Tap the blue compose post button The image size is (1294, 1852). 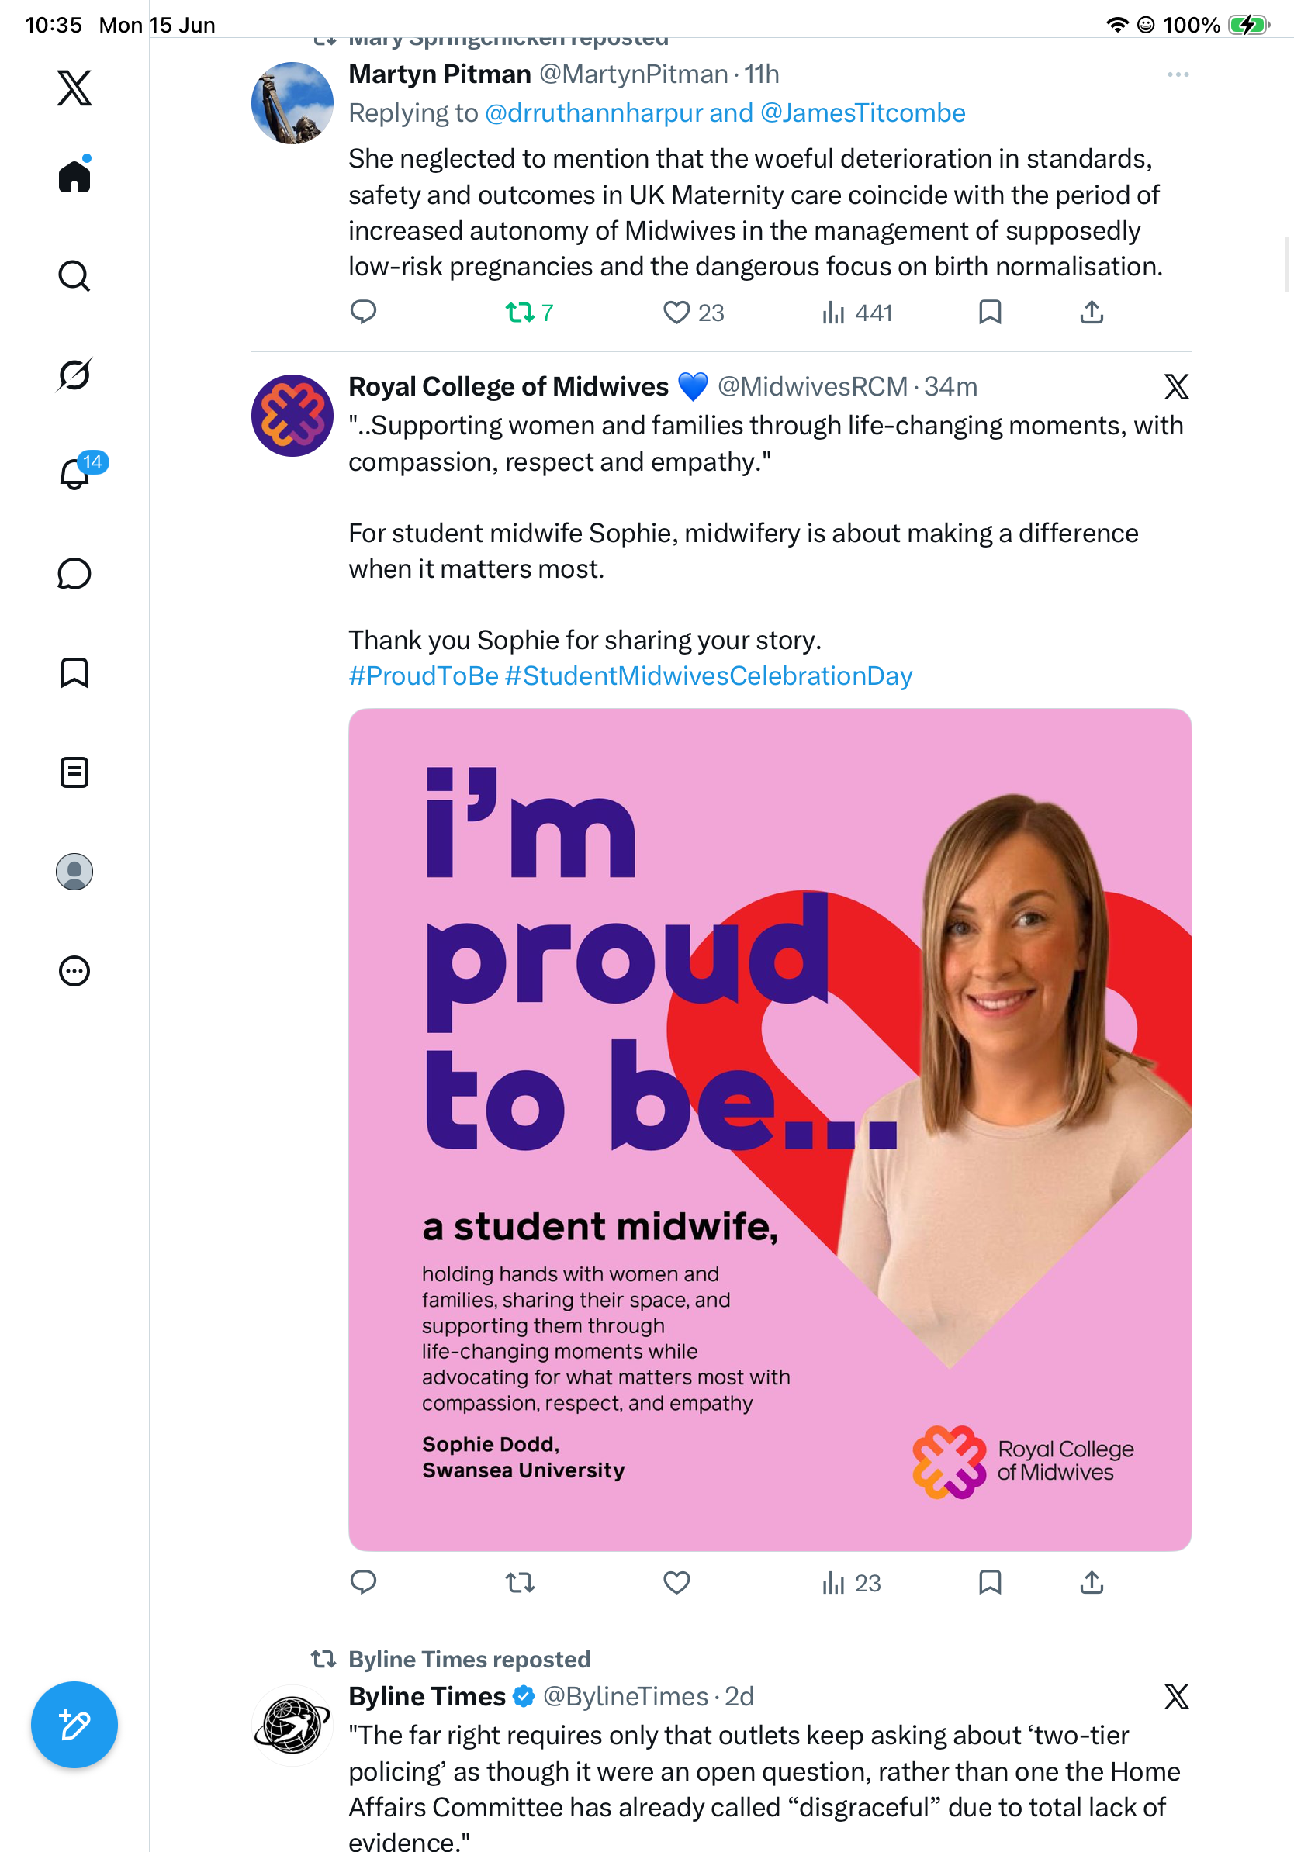coord(74,1725)
